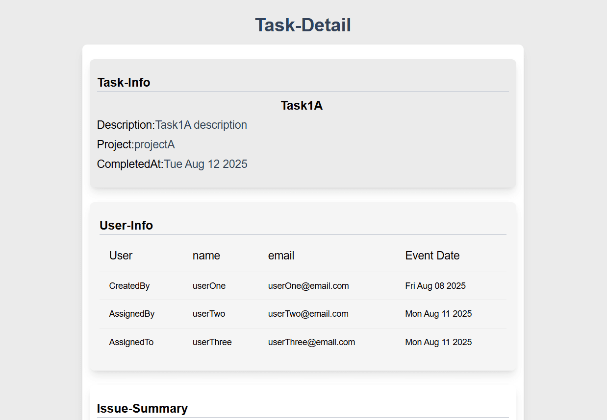Select the AssignedBy row label
The width and height of the screenshot is (607, 420).
pos(132,314)
